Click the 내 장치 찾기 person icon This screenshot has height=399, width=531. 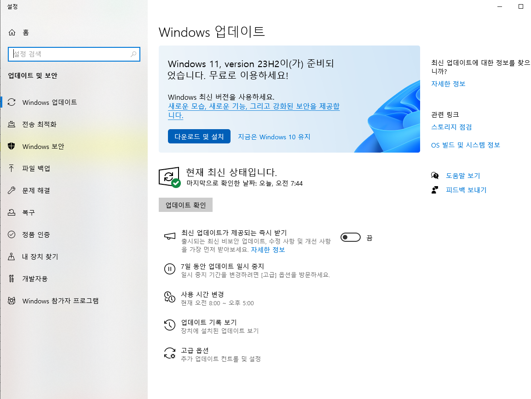12,256
